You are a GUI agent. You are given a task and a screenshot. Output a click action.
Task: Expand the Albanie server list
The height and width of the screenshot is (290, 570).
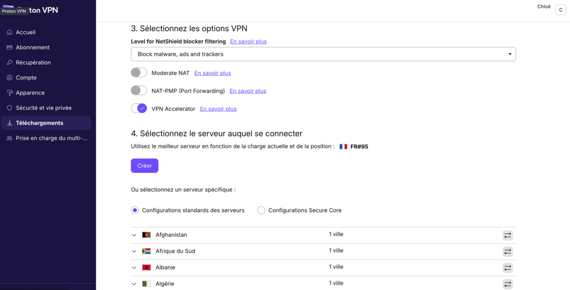pyautogui.click(x=134, y=267)
